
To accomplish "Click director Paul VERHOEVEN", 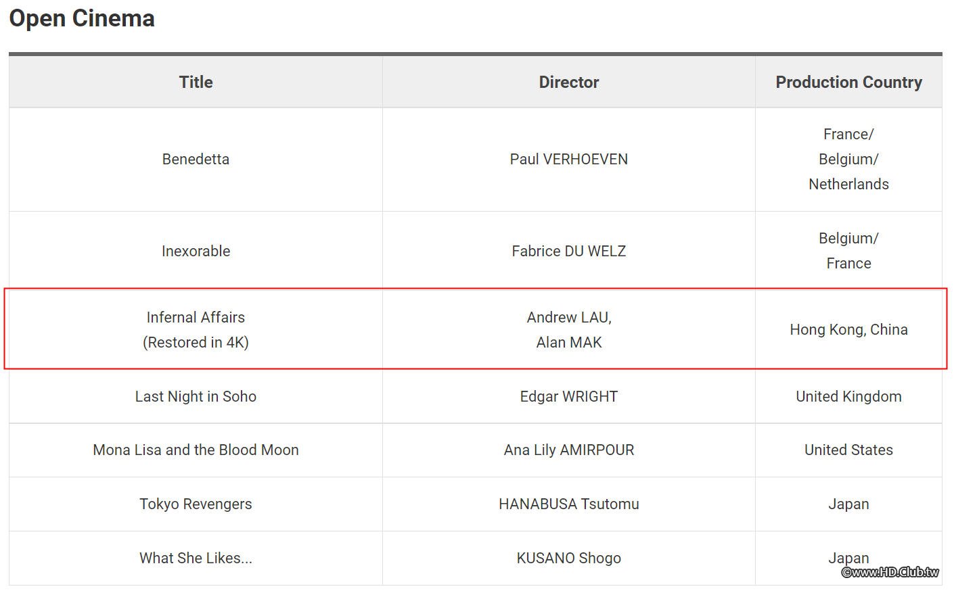I will pos(569,159).
